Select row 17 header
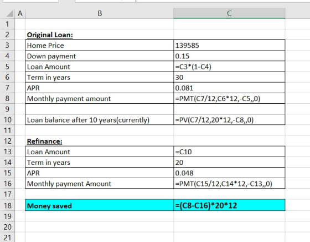 (7, 194)
